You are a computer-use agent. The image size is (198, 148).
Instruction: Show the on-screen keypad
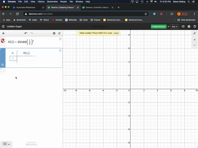coord(6,144)
